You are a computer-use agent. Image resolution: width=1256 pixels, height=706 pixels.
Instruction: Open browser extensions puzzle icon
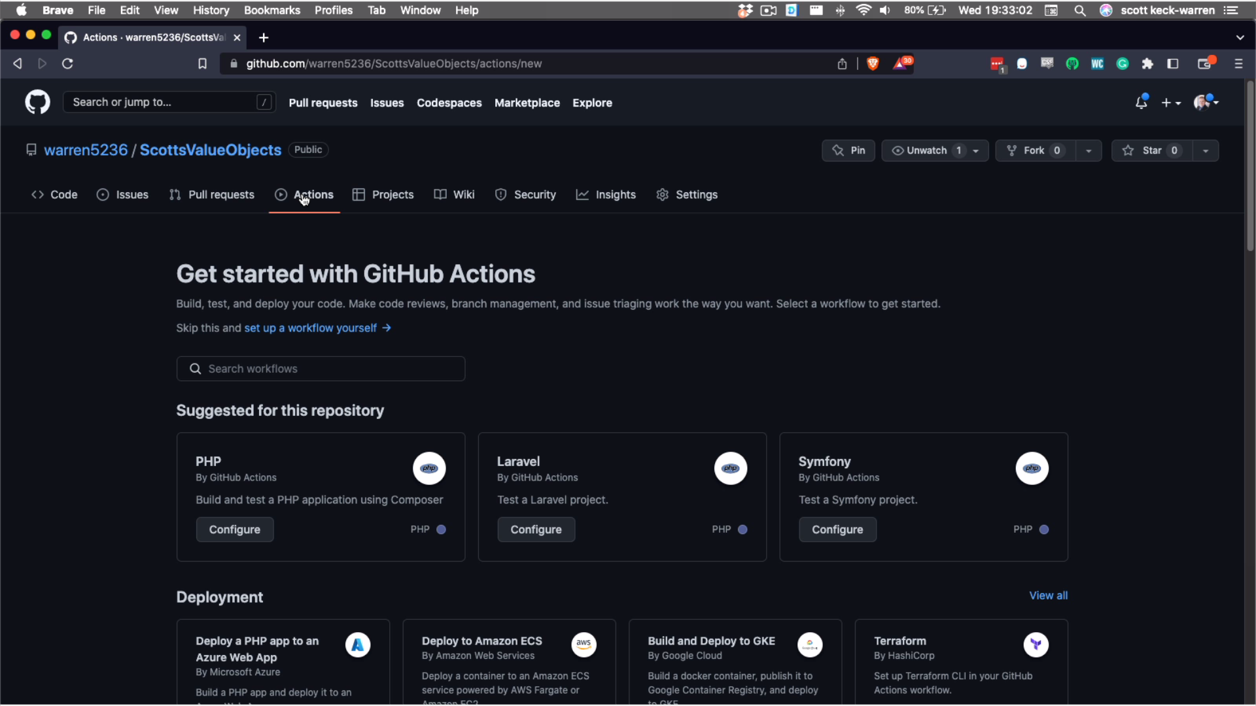click(x=1147, y=63)
